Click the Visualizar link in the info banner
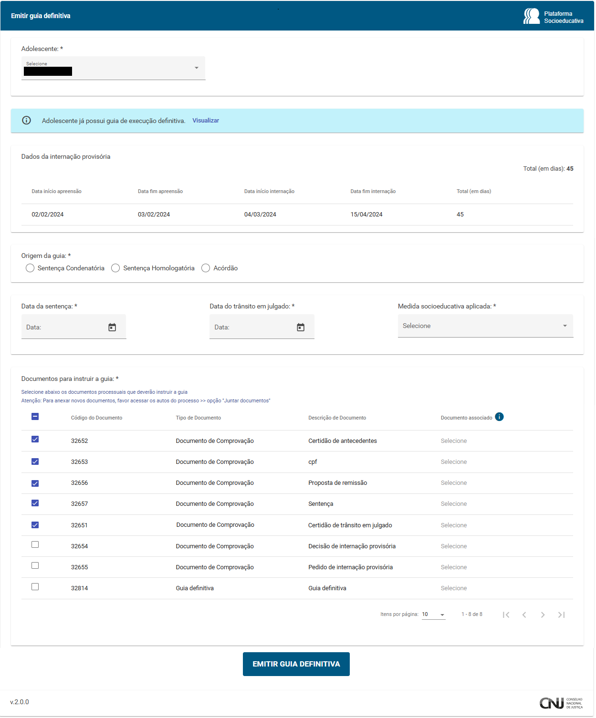Viewport: 596px width, 718px height. [x=206, y=121]
